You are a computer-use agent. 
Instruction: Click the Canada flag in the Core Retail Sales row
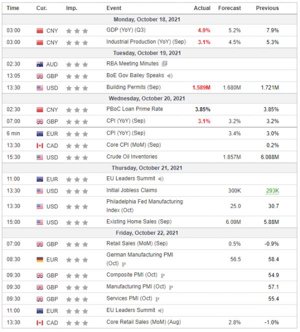pyautogui.click(x=39, y=322)
